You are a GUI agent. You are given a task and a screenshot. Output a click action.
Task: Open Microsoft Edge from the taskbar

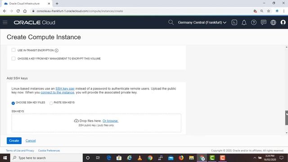coord(108,158)
